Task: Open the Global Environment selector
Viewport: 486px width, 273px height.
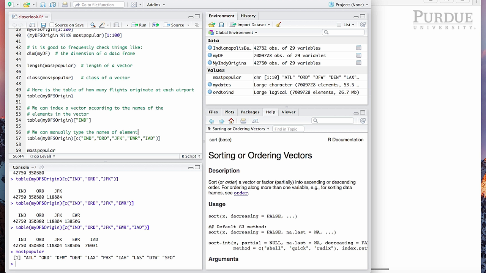Action: click(x=233, y=33)
